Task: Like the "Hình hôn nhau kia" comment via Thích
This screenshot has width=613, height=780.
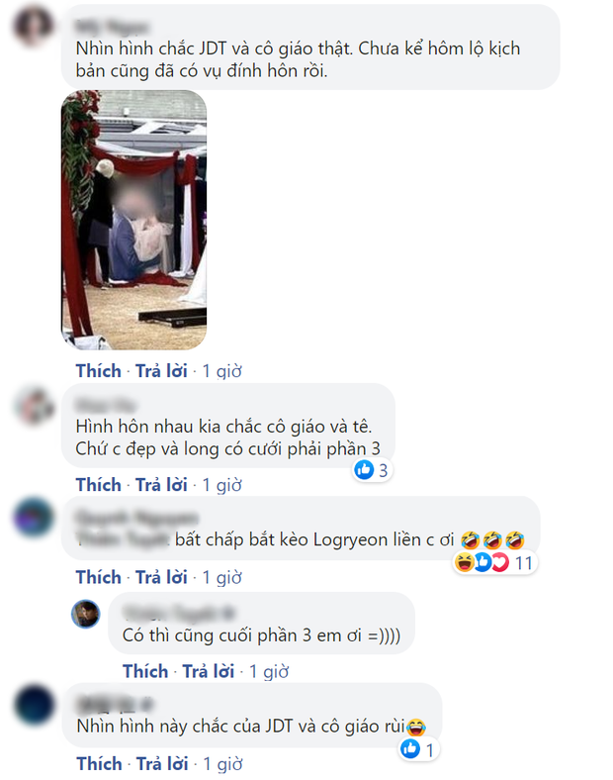Action: click(x=98, y=484)
